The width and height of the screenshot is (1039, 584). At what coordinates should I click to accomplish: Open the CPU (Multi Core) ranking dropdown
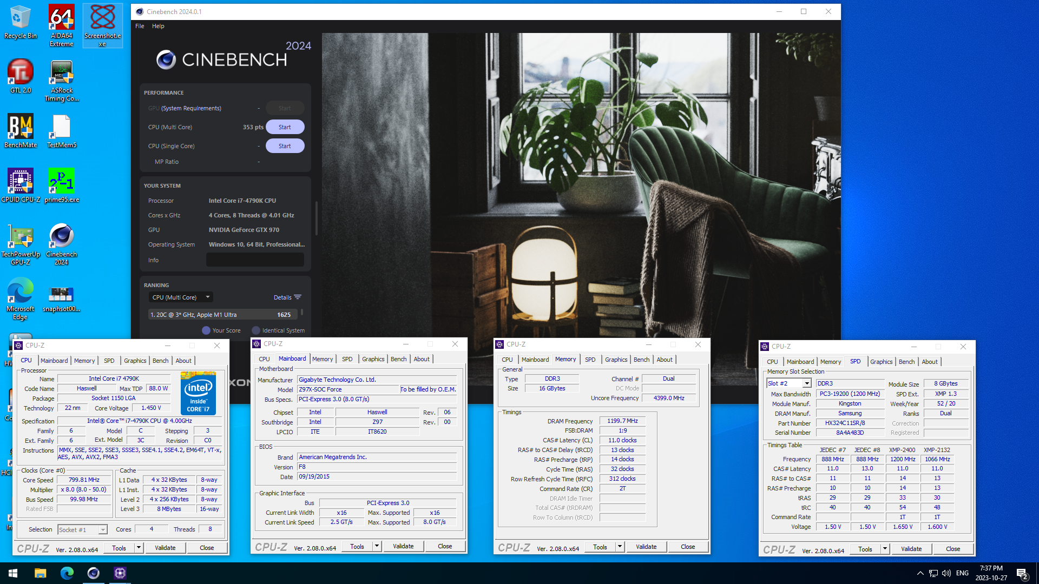pos(181,297)
